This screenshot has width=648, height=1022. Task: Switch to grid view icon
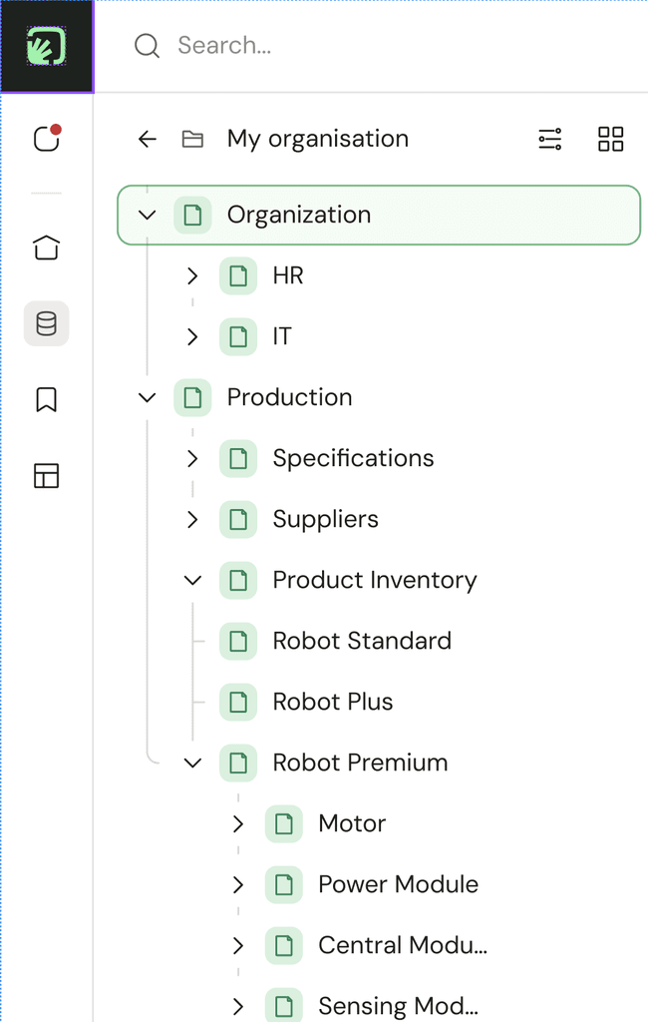coord(610,139)
